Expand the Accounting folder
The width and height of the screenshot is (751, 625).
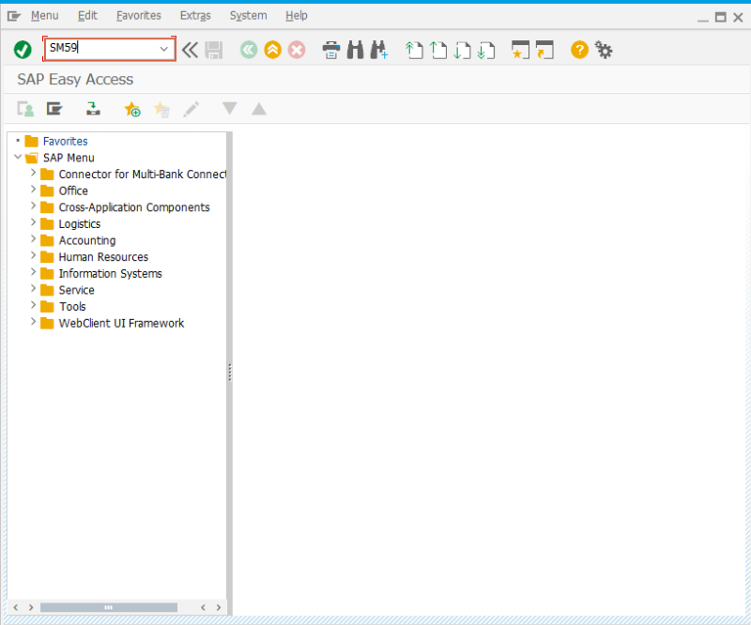click(33, 240)
